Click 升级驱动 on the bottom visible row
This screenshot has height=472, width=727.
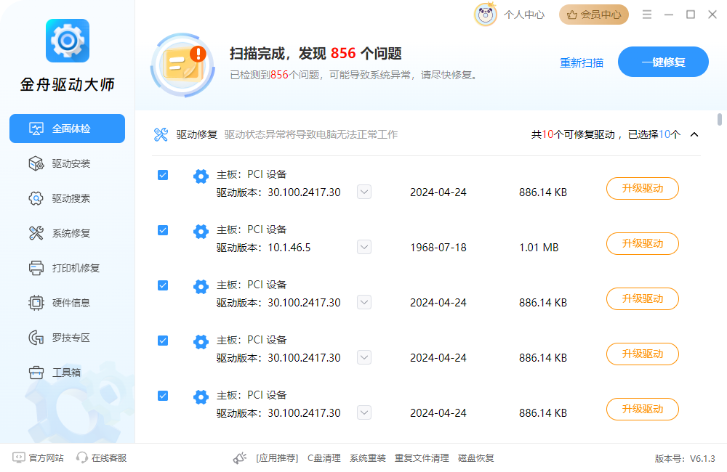click(x=642, y=409)
